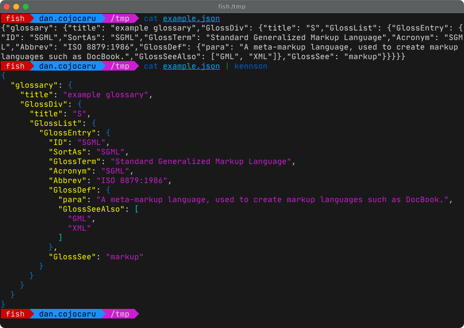Click the window title 'fish /tmp'
Viewport: 464px width, 328px height.
pyautogui.click(x=232, y=7)
